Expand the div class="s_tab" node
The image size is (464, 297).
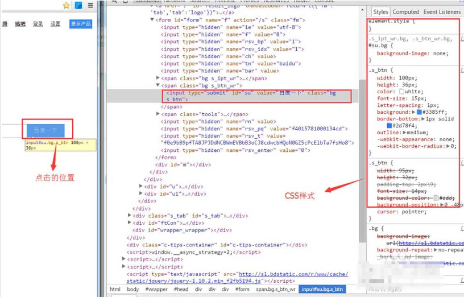(x=130, y=215)
